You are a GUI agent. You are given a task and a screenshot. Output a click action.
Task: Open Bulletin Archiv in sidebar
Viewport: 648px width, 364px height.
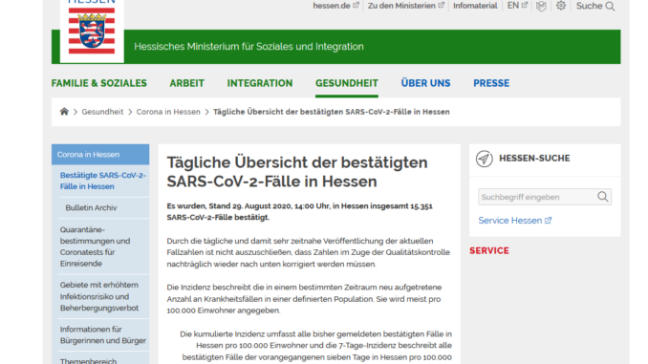[x=103, y=208]
